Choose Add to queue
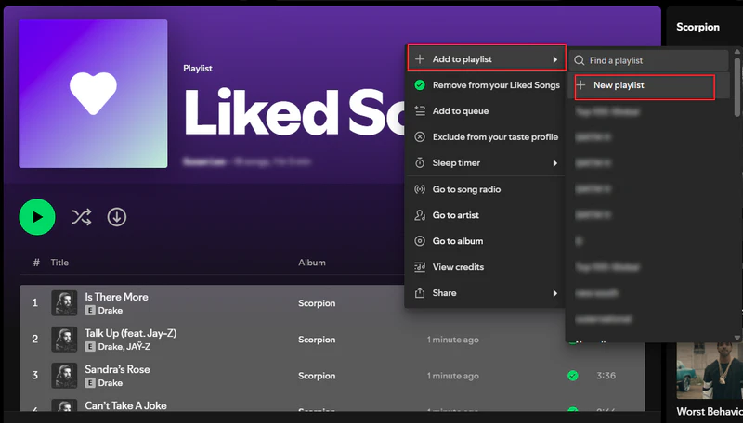The width and height of the screenshot is (743, 423). [486, 111]
